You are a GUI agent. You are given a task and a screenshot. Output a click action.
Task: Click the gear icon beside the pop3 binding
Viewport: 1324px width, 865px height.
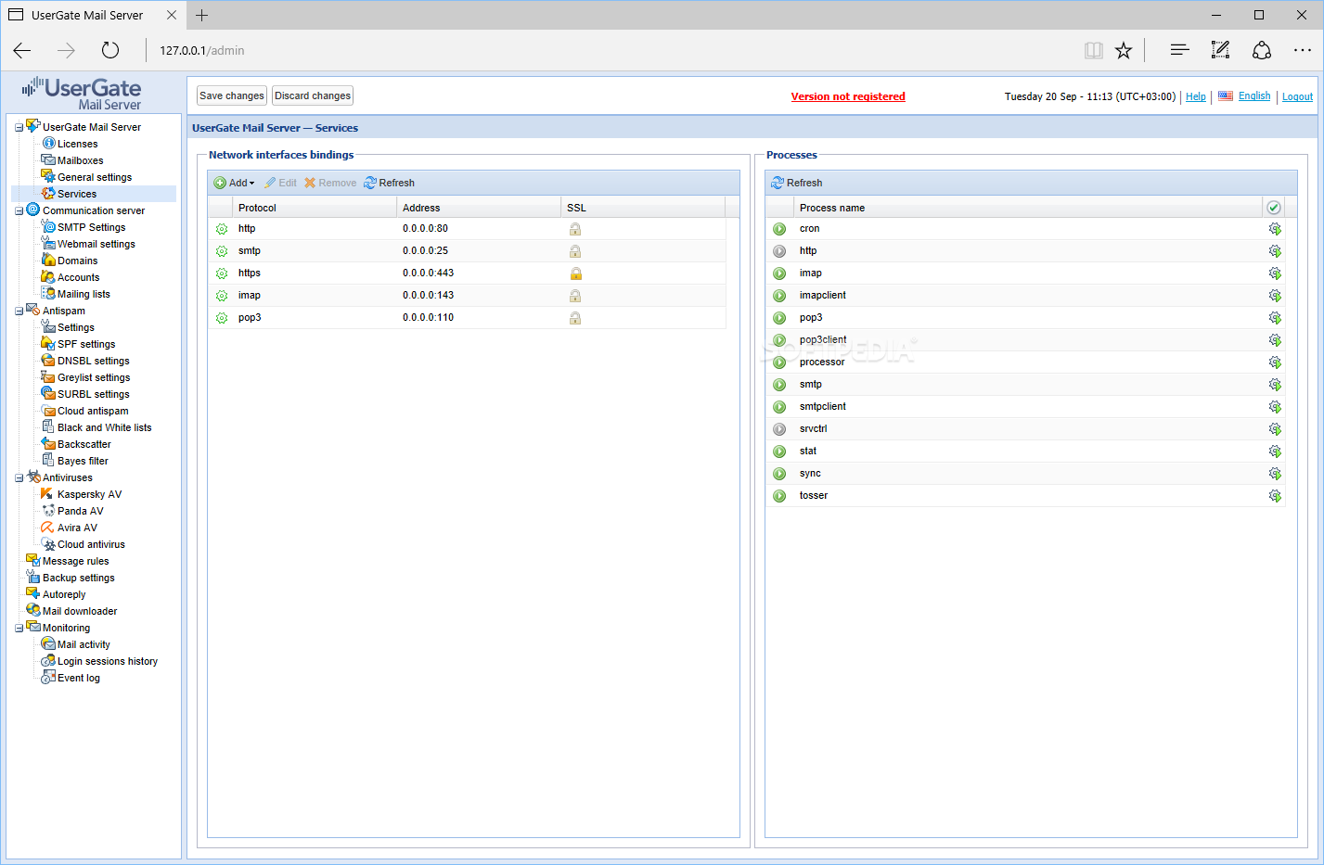(x=222, y=318)
